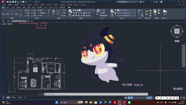Switch to the 布局1 layout tab

(x=14, y=98)
